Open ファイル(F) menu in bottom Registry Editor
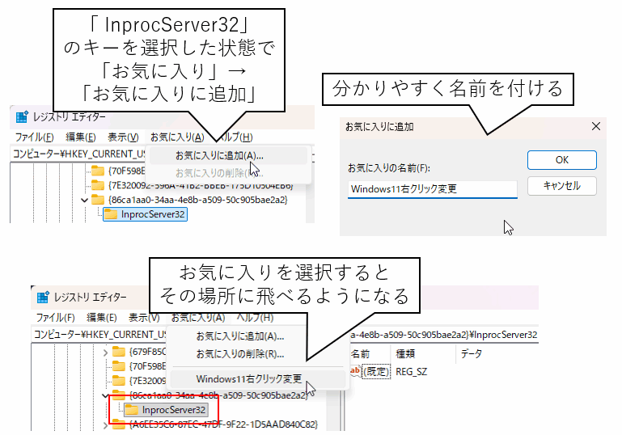Image resolution: width=622 pixels, height=435 pixels. [x=56, y=318]
